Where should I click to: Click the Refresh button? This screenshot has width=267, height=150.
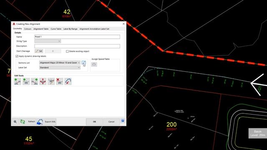tap(28, 122)
